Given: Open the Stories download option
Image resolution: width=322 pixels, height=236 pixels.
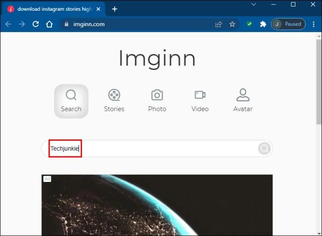Looking at the screenshot, I should (x=114, y=101).
